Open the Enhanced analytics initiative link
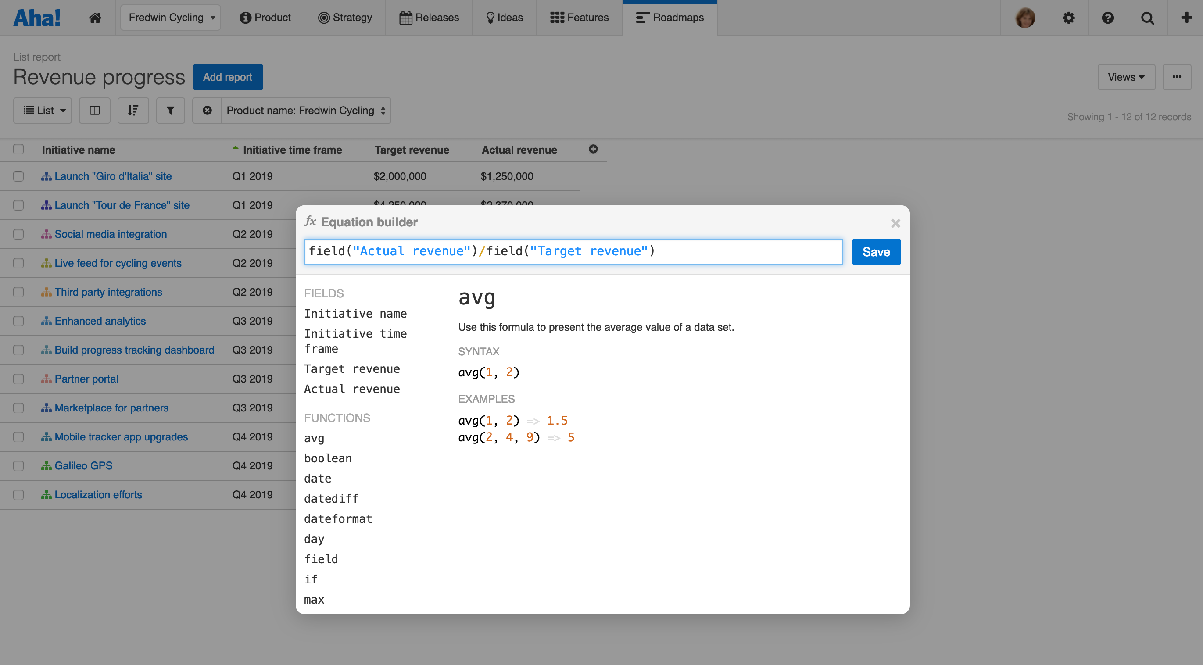Screen dimensions: 1203x665 tap(100, 321)
